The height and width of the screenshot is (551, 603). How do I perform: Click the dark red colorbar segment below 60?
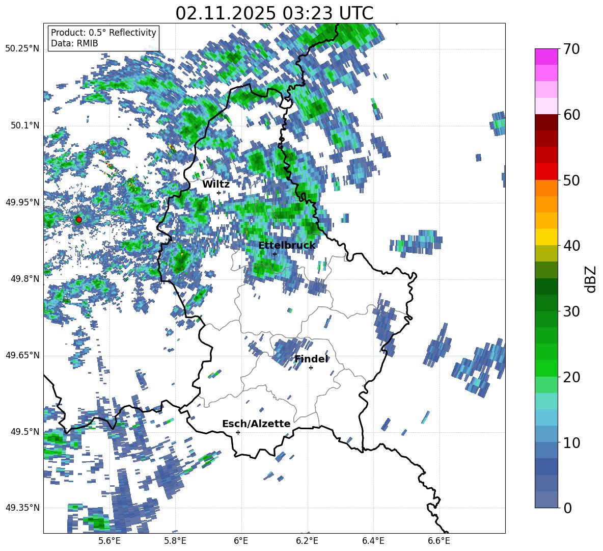[546, 123]
